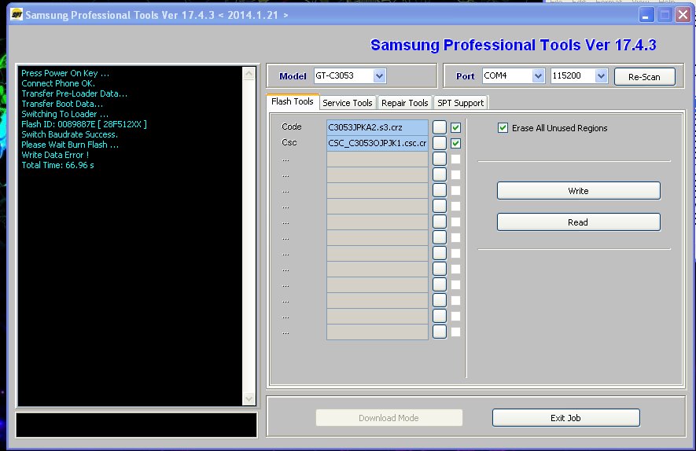Tick the checkbox in first blank row below Csc
This screenshot has height=451, width=696.
(x=455, y=159)
